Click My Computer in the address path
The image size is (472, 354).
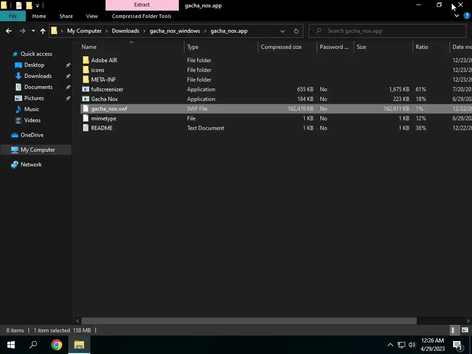(x=84, y=31)
